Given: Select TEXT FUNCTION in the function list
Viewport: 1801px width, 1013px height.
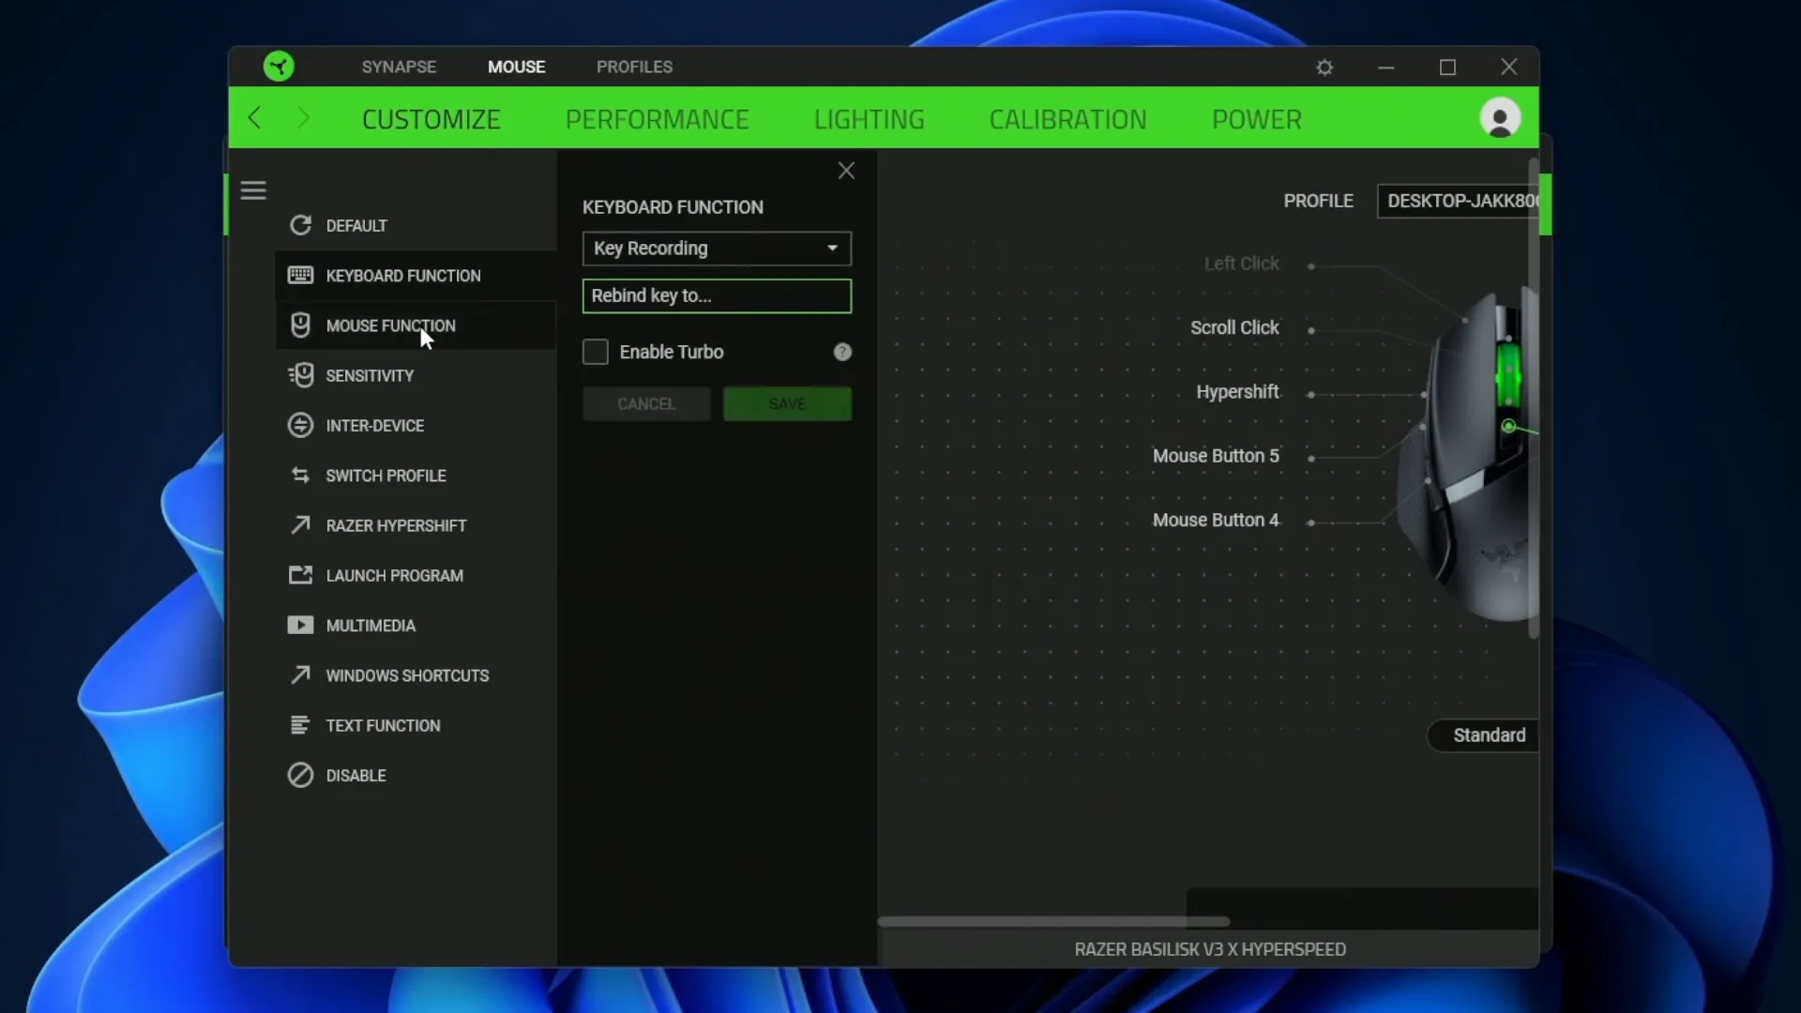Looking at the screenshot, I should 383,725.
